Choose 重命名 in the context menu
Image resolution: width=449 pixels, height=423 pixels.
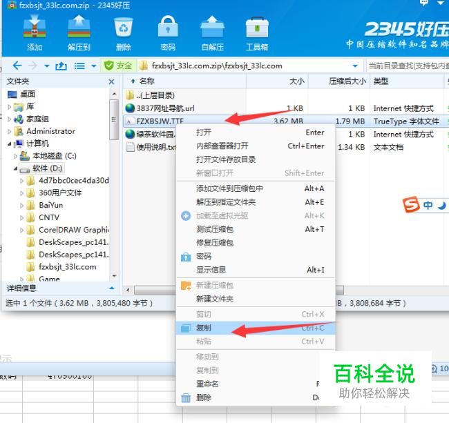click(x=256, y=384)
